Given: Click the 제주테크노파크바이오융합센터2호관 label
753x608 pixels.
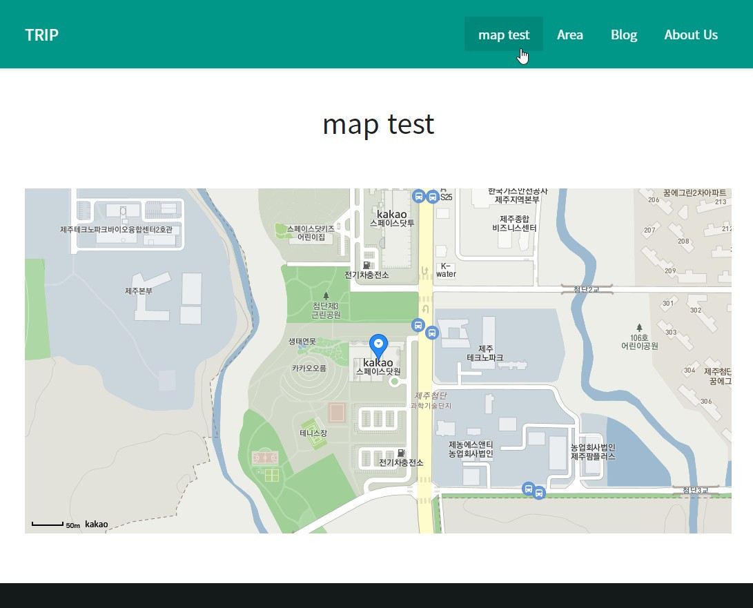Looking at the screenshot, I should (x=116, y=230).
